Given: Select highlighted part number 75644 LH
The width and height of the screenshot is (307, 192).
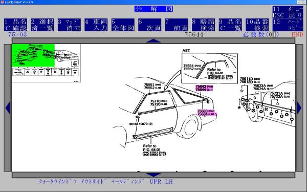Looking at the screenshot, I should [x=204, y=90].
